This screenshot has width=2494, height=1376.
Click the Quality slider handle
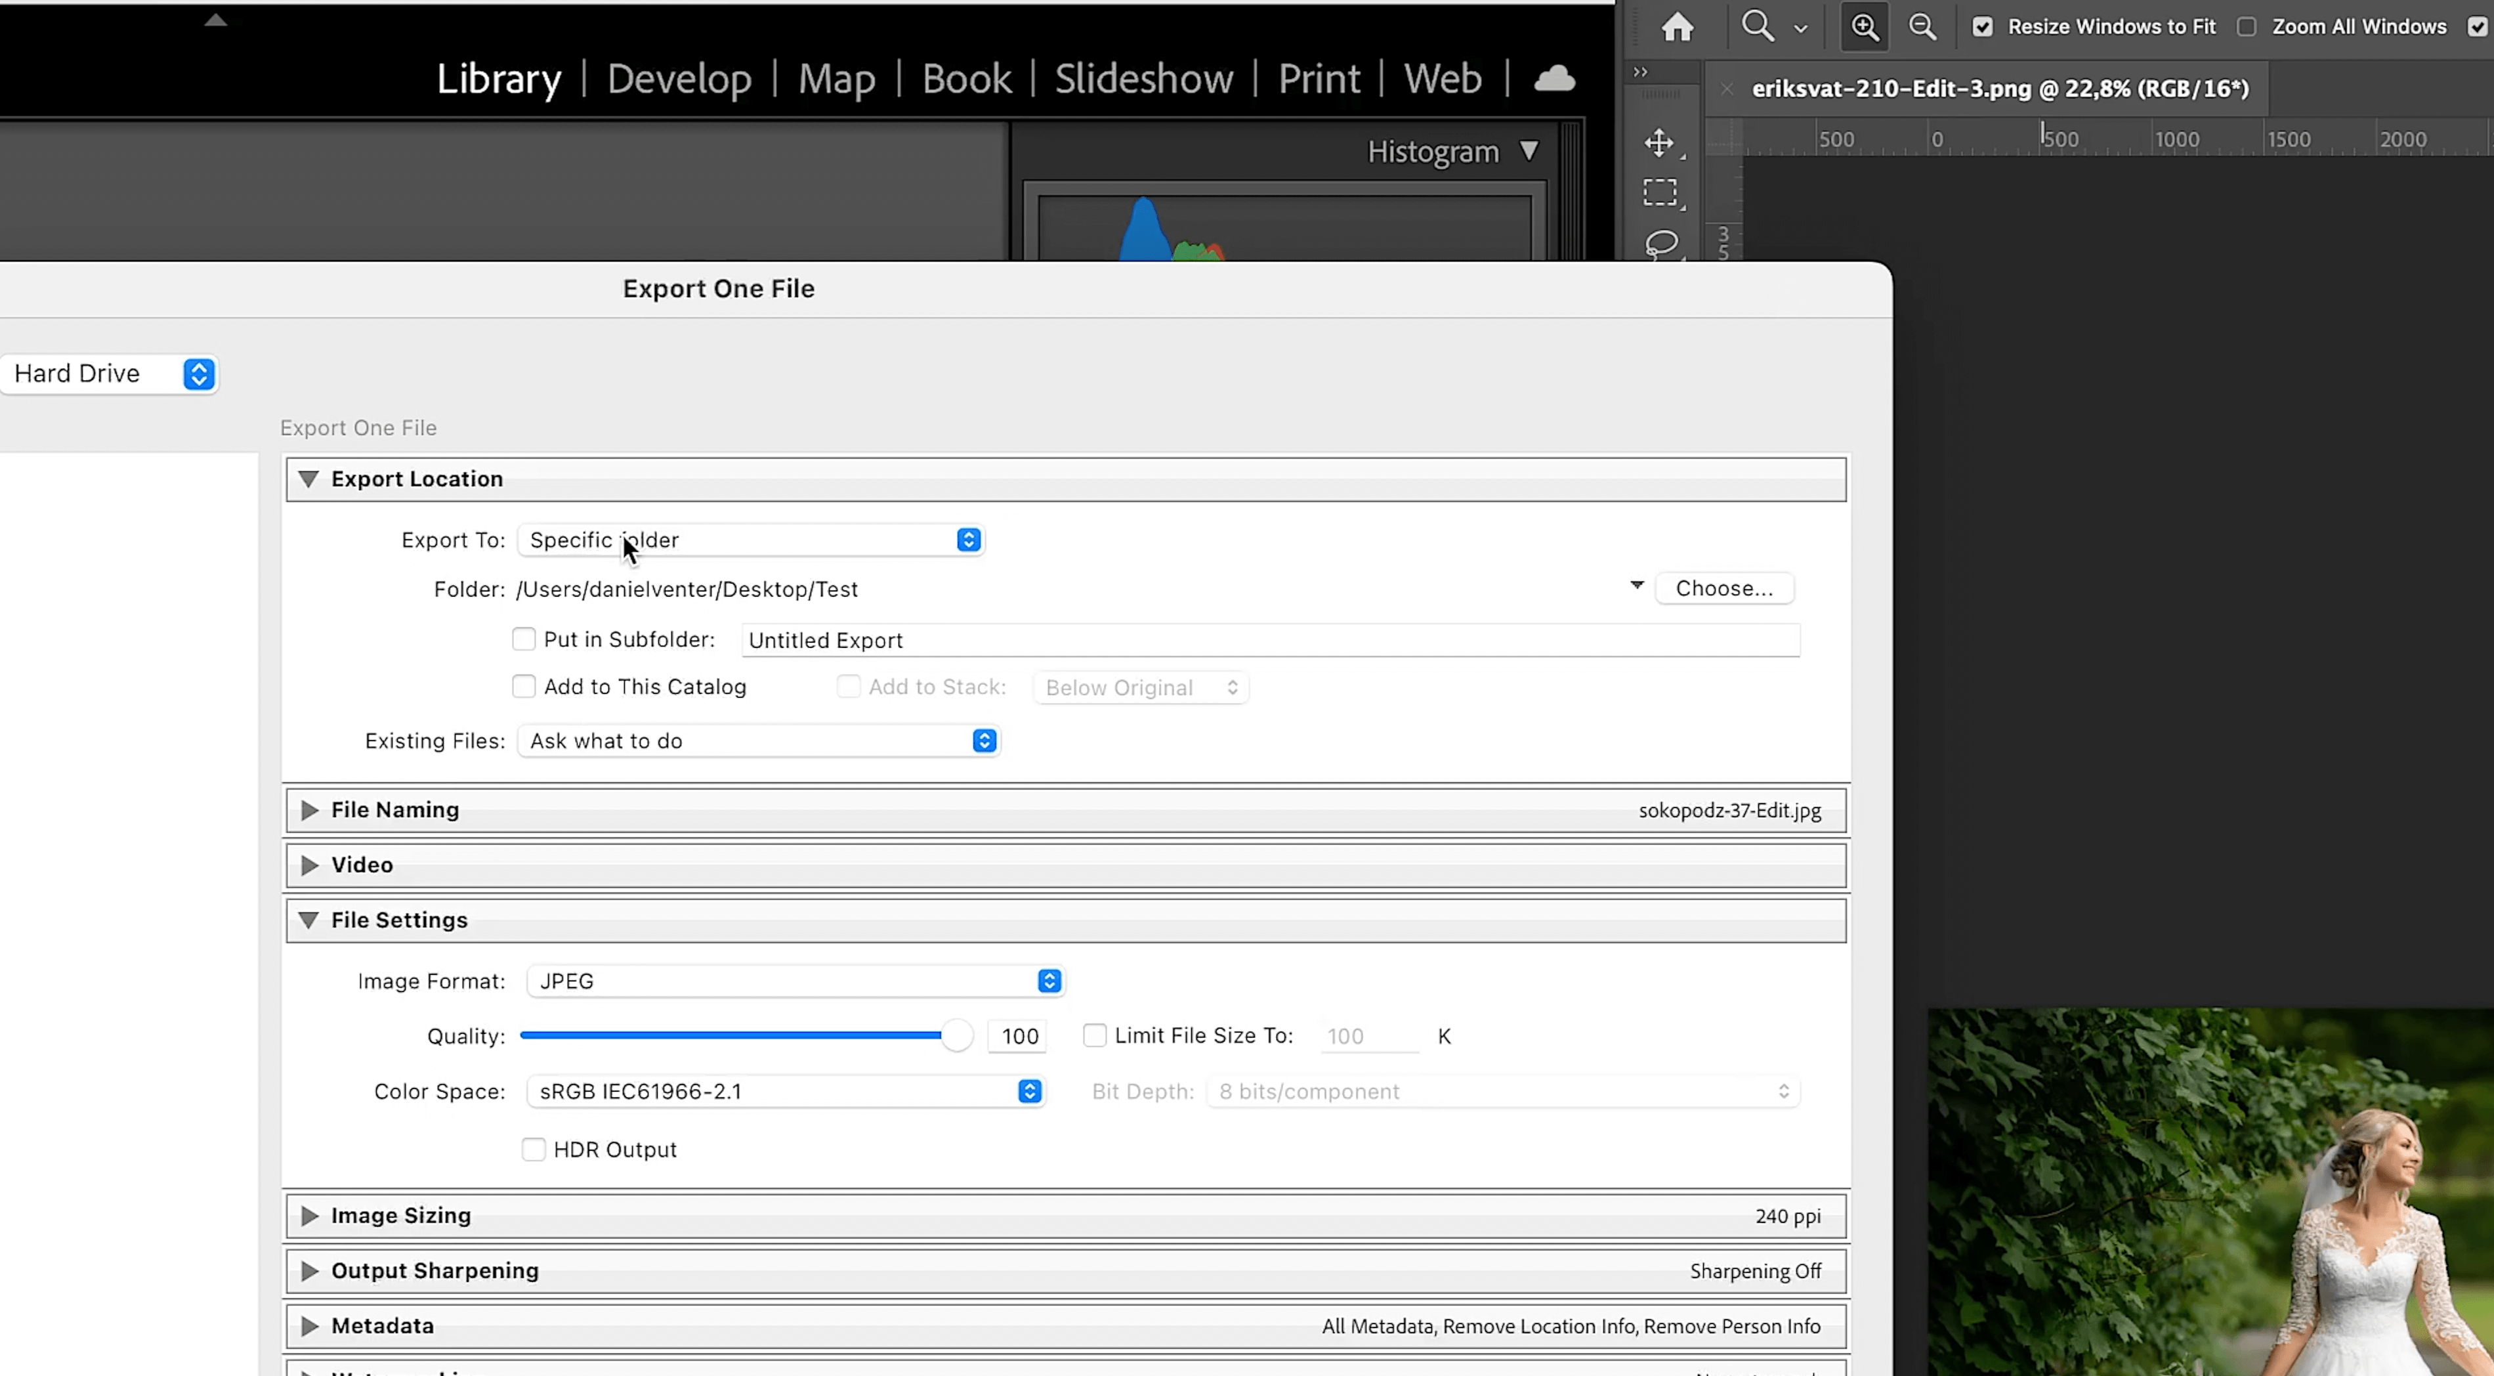(956, 1035)
